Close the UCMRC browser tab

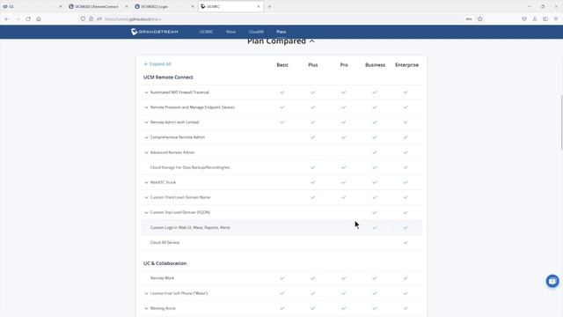point(259,6)
